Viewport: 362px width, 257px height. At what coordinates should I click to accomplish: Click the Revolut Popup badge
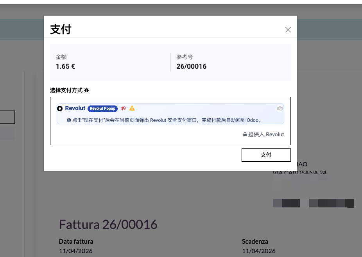103,108
